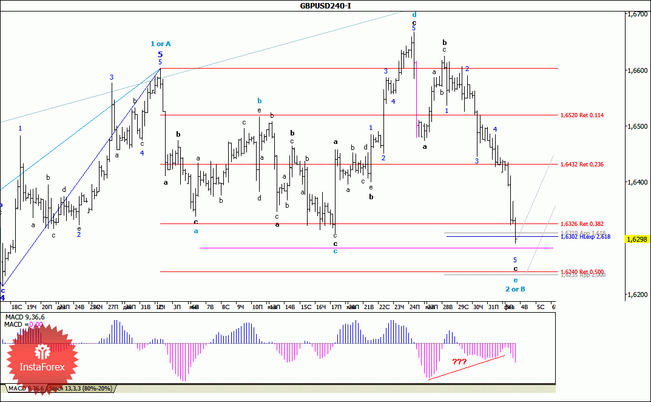Click the 10П date on time axis
Image resolution: width=651 pixels, height=402 pixels.
[x=257, y=307]
